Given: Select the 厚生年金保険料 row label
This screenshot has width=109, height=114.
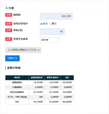Looking at the screenshot, I should (17, 92).
